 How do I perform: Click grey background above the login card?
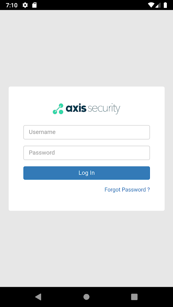[86, 48]
